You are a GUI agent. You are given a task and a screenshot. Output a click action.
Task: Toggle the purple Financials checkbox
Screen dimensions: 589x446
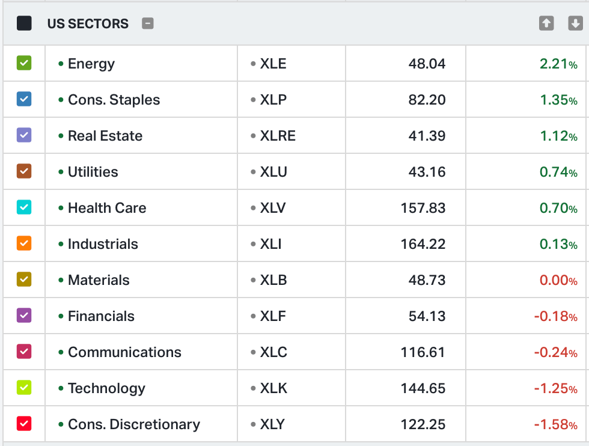coord(24,316)
